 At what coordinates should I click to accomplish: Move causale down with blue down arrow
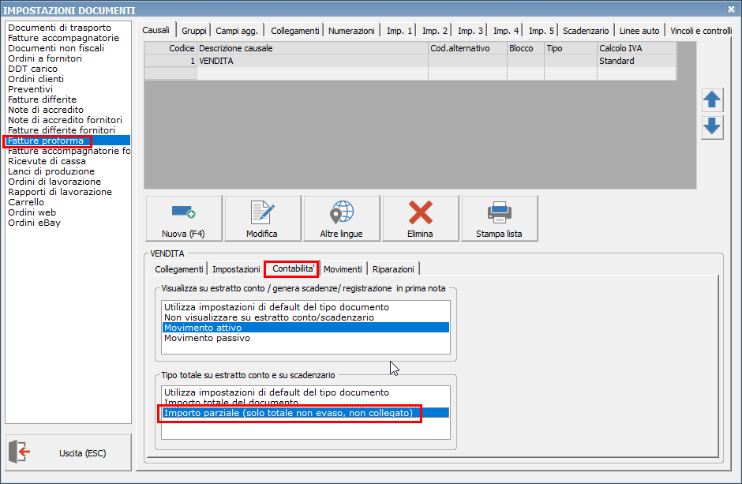(x=712, y=127)
